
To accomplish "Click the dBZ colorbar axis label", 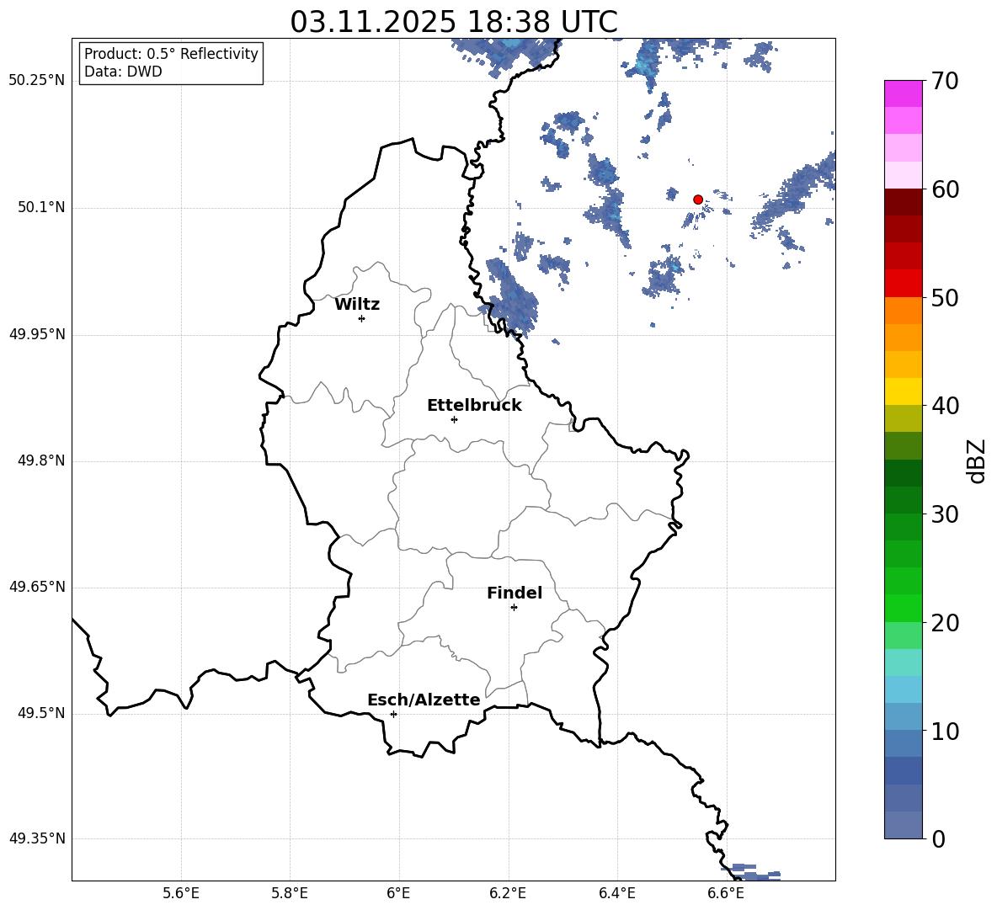I will 977,460.
